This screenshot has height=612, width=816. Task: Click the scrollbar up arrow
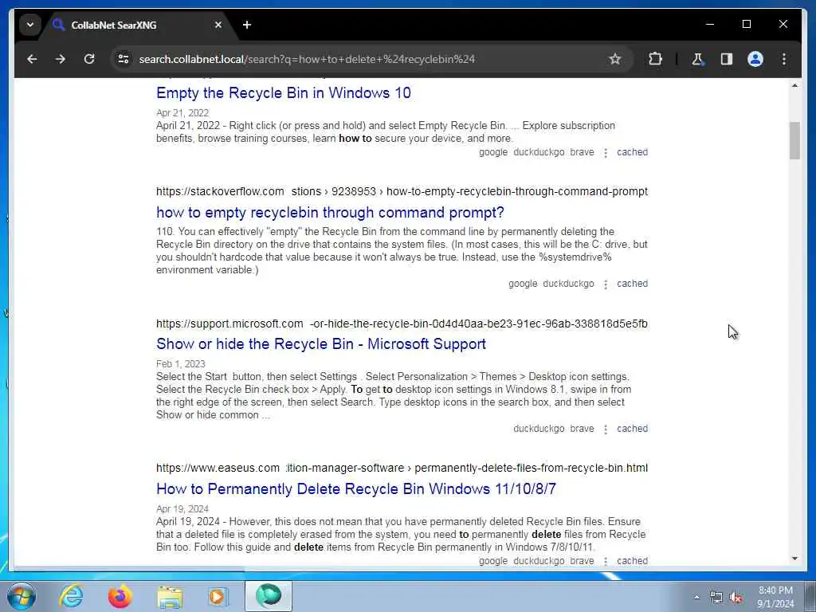[x=794, y=85]
